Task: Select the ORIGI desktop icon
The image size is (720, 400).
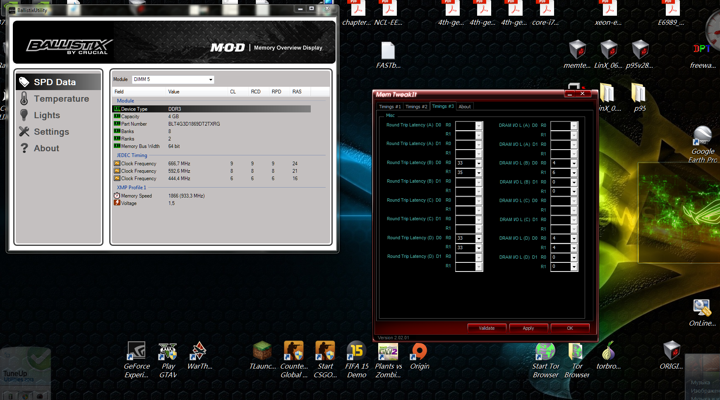Action: [x=671, y=356]
